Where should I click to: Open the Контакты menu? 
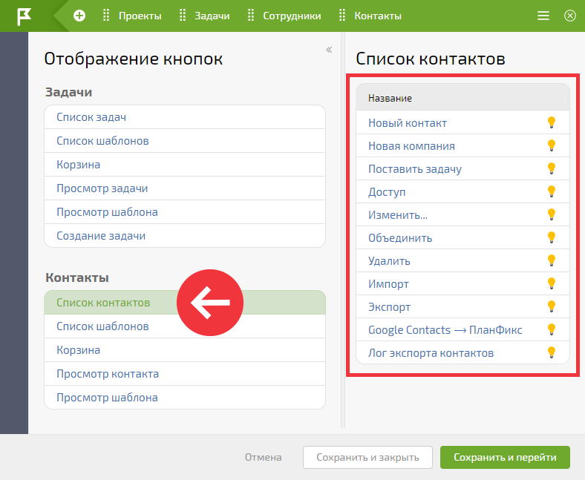[378, 16]
